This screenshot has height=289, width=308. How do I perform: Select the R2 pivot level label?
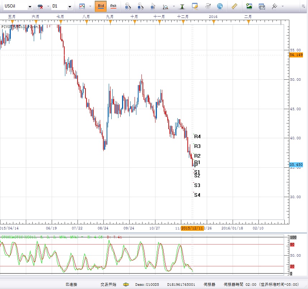click(197, 156)
